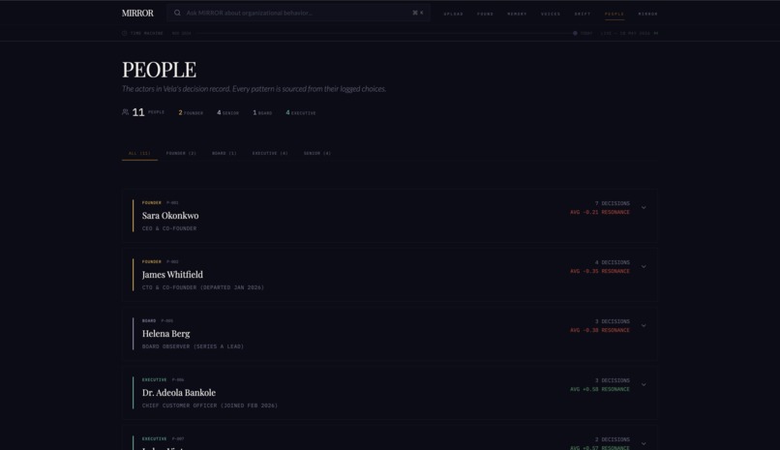The height and width of the screenshot is (450, 780).
Task: Open the Memory nav item
Action: (x=517, y=14)
